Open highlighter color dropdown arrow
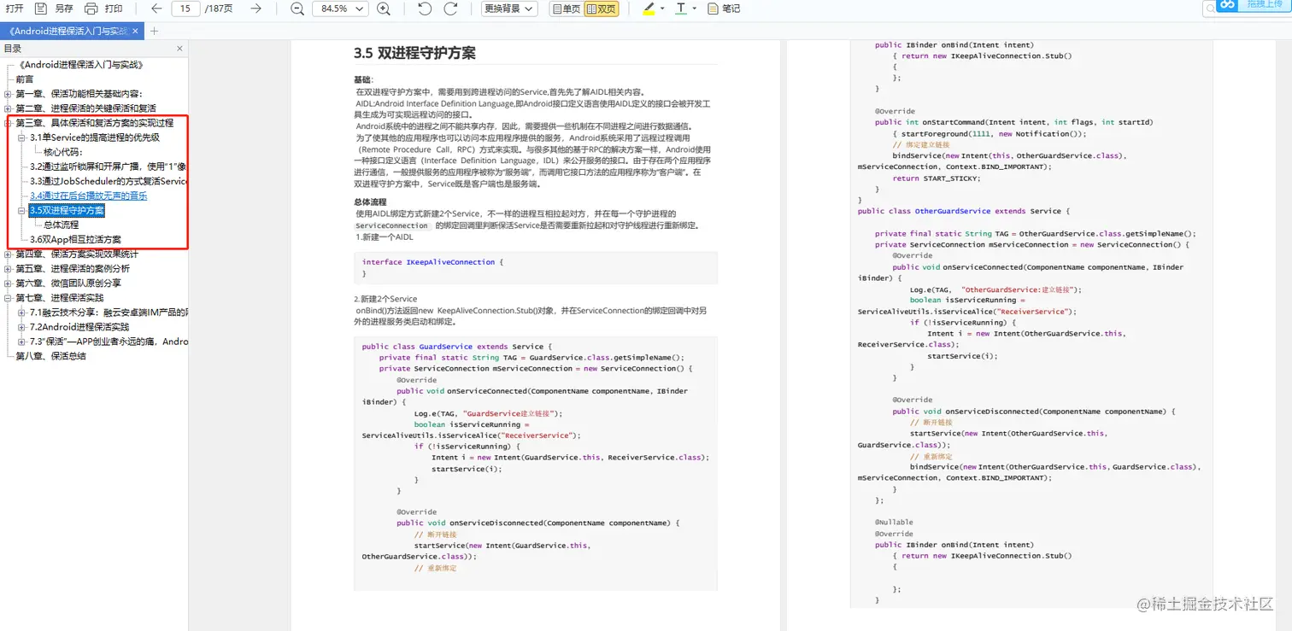 click(662, 9)
